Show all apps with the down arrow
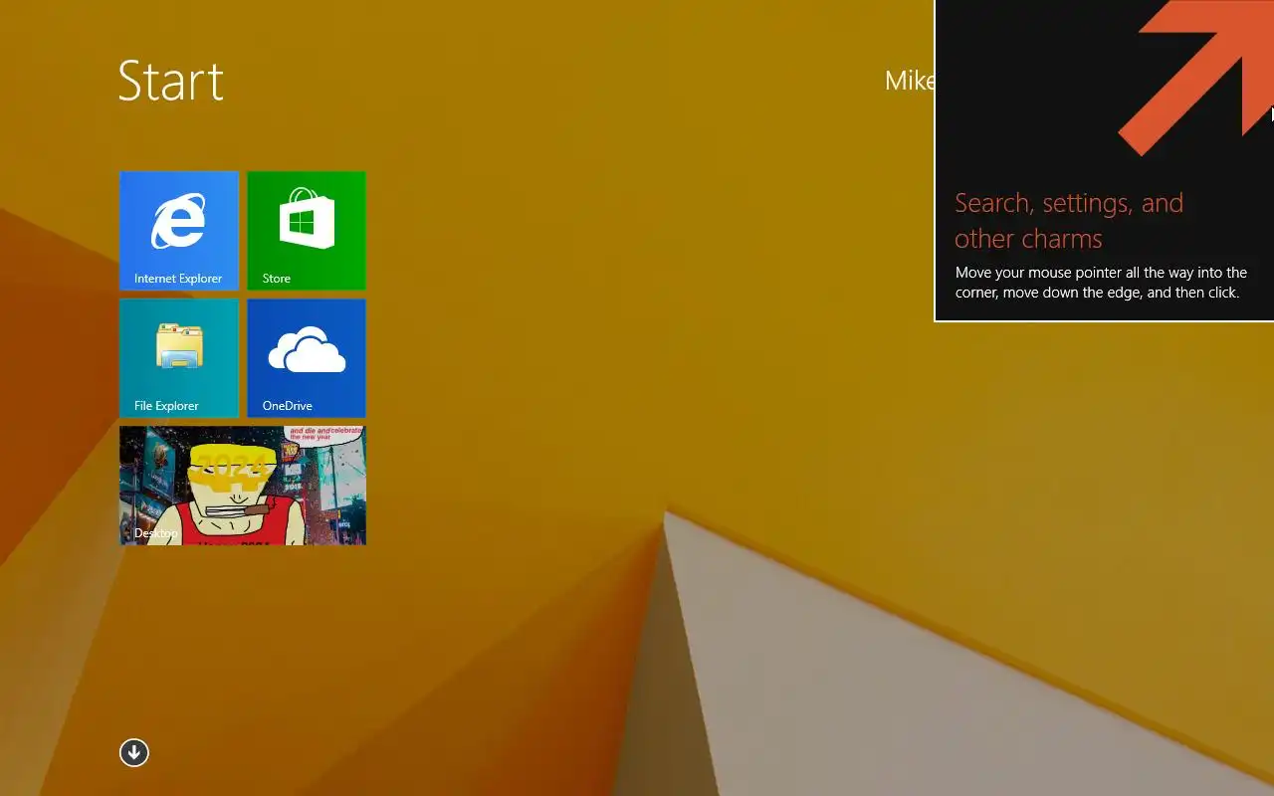The width and height of the screenshot is (1274, 796). point(134,753)
